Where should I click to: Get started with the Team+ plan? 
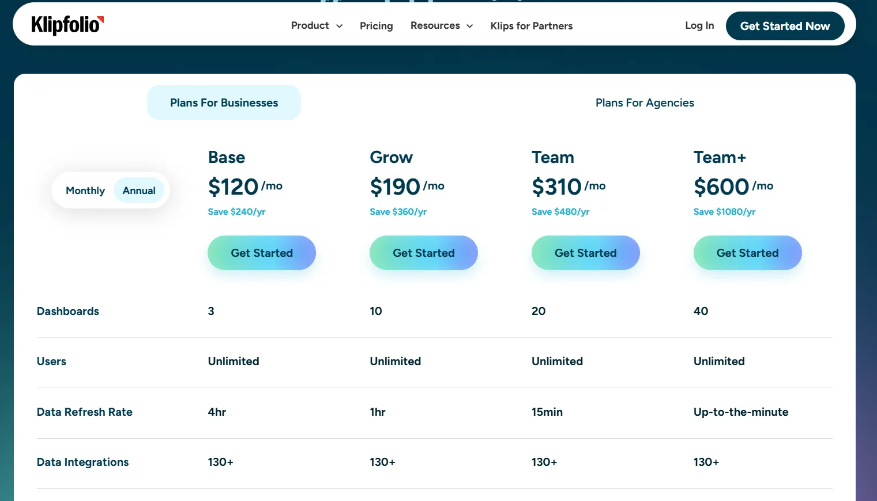click(748, 253)
